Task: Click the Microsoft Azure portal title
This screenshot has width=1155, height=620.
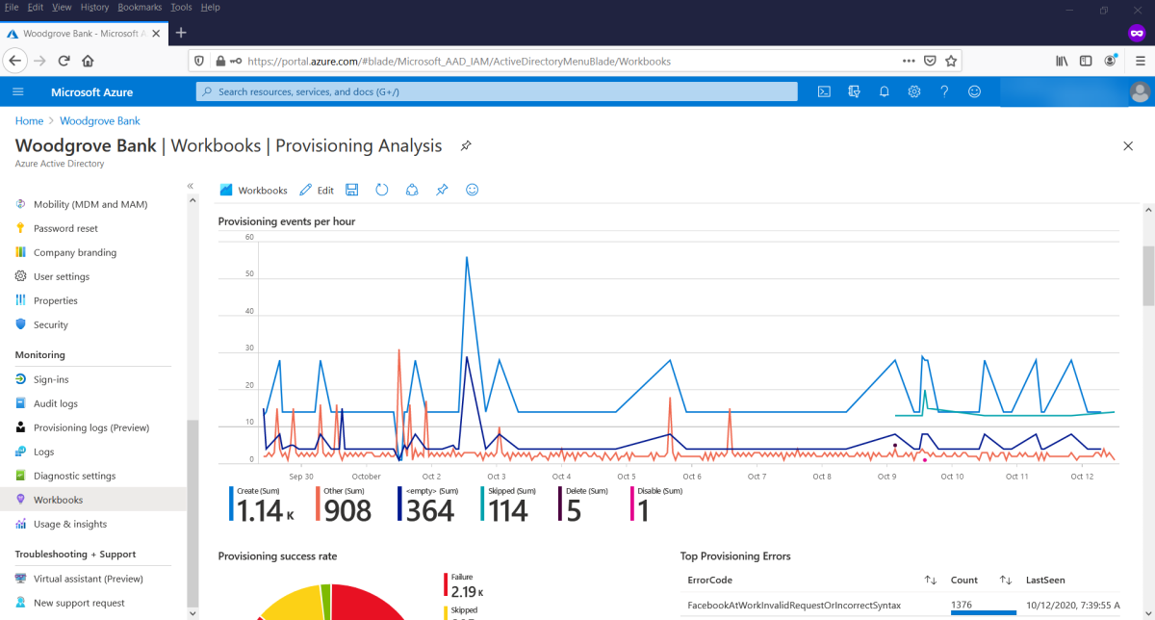Action: 92,92
